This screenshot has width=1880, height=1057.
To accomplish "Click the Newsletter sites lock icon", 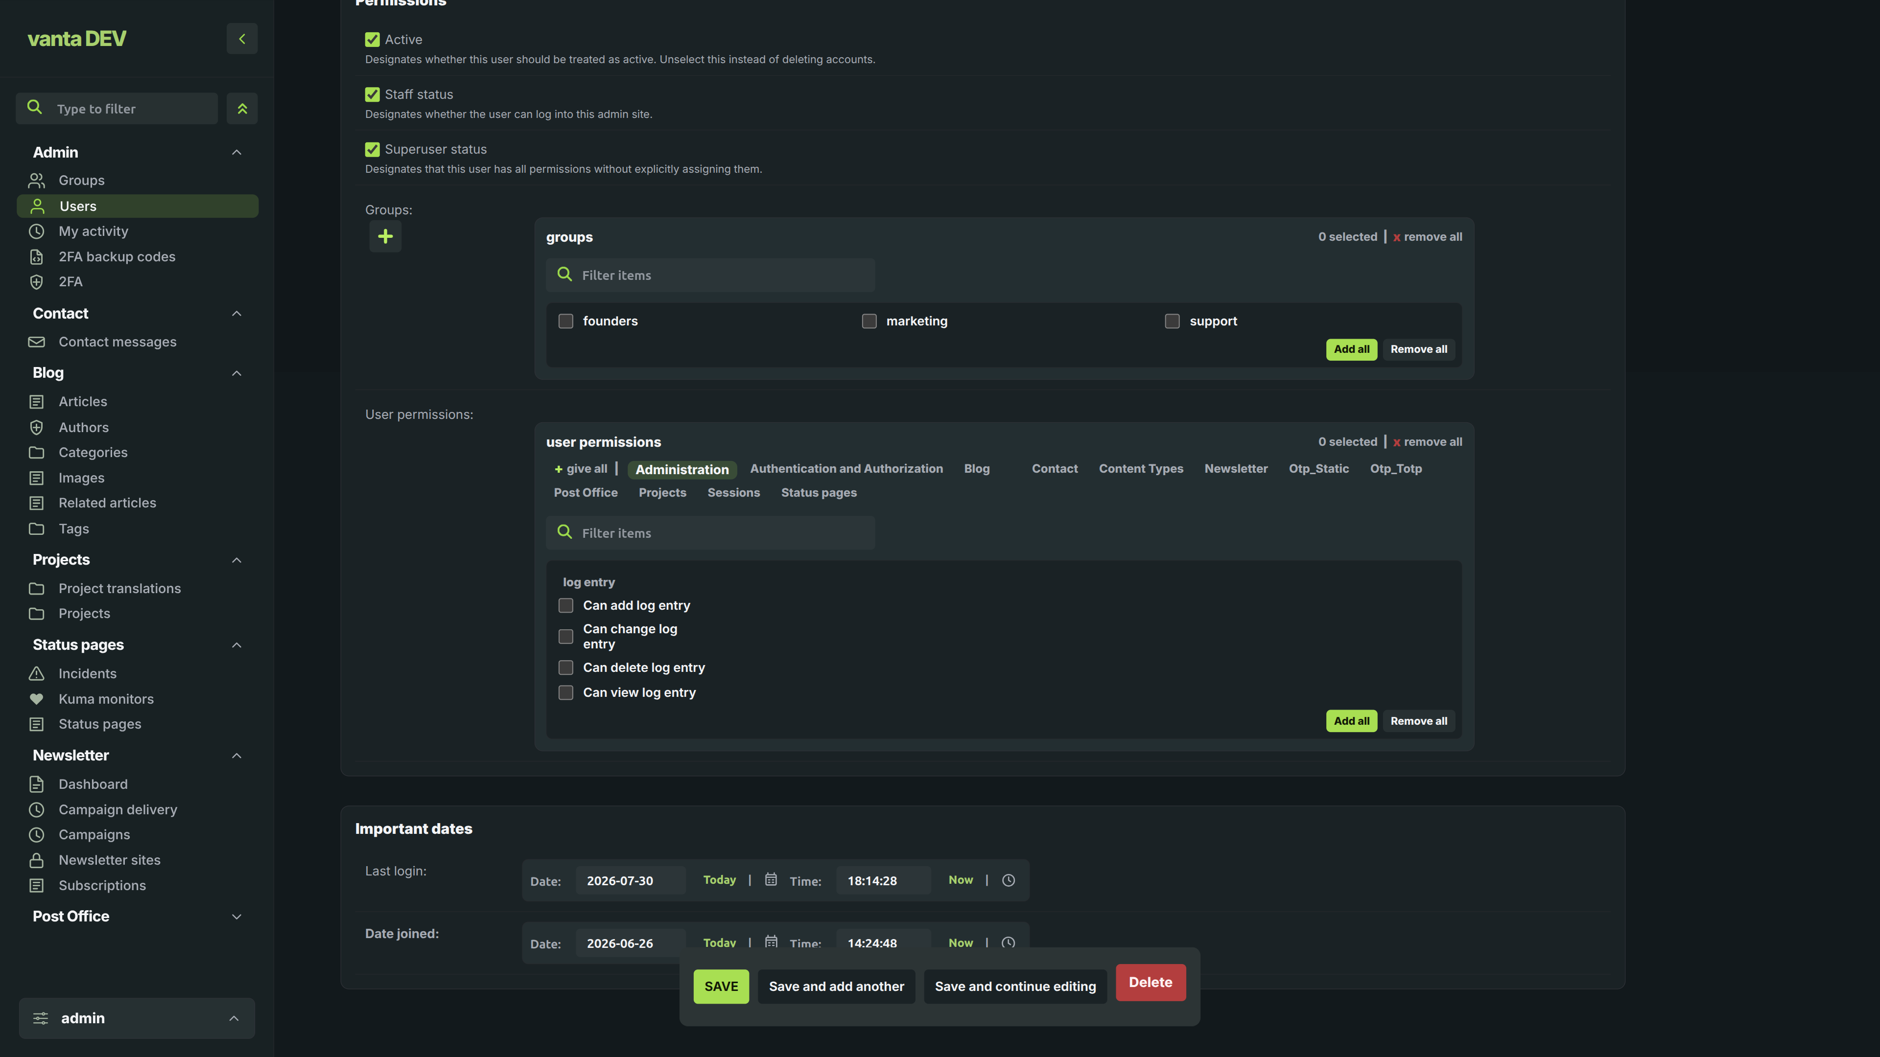I will [37, 860].
